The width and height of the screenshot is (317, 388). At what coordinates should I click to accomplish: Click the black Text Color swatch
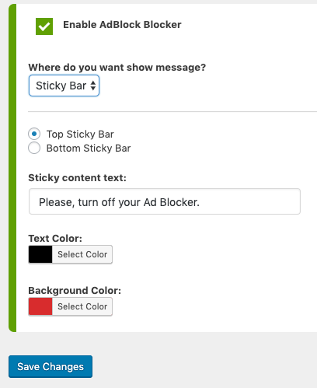coord(40,254)
